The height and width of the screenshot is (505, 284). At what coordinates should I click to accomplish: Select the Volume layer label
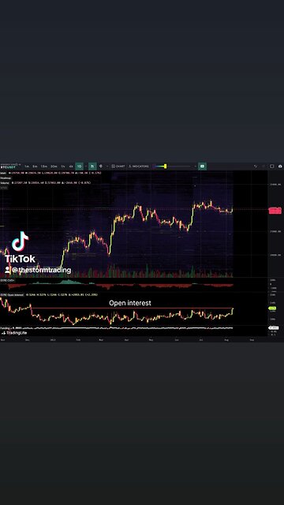coord(5,182)
